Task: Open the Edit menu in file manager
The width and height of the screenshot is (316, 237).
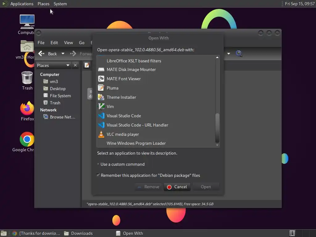Action: [54, 43]
